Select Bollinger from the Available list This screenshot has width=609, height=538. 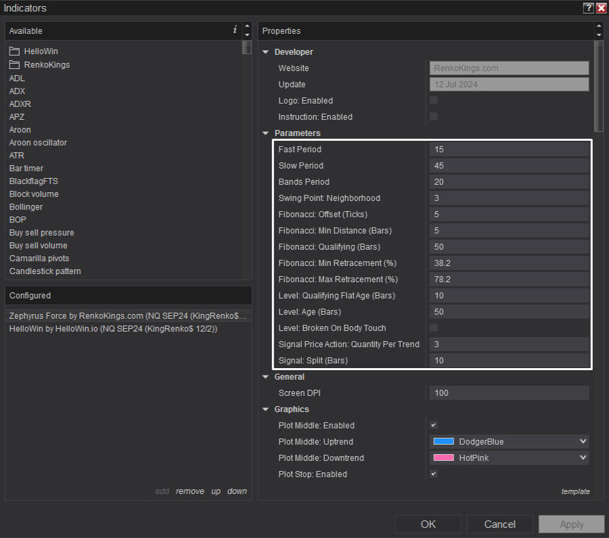tap(26, 207)
